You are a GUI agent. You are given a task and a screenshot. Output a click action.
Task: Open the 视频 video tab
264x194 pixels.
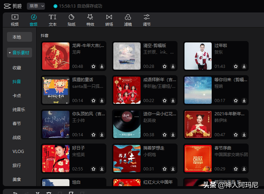tap(15, 20)
